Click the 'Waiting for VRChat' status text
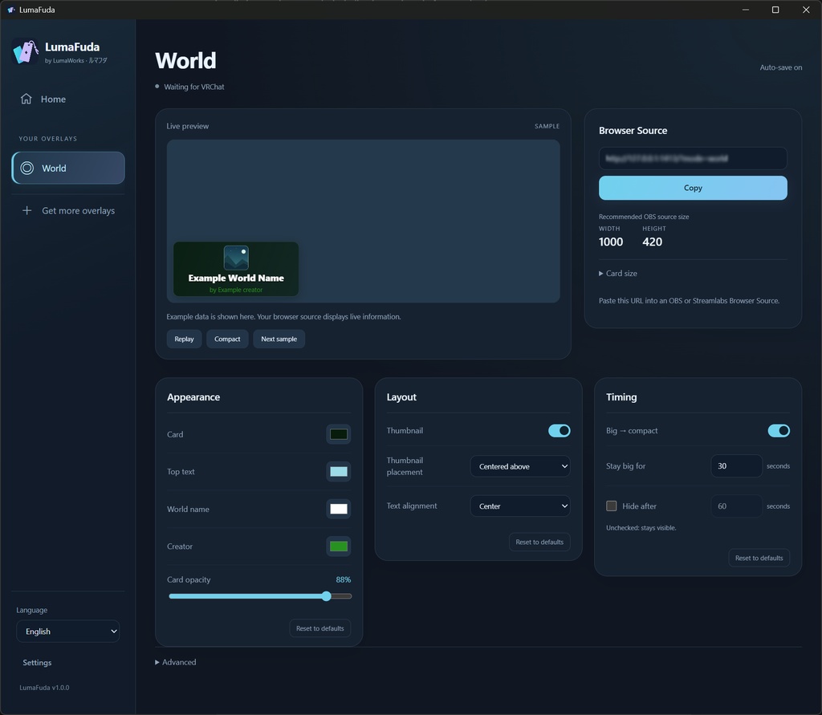The height and width of the screenshot is (715, 822). (x=194, y=87)
